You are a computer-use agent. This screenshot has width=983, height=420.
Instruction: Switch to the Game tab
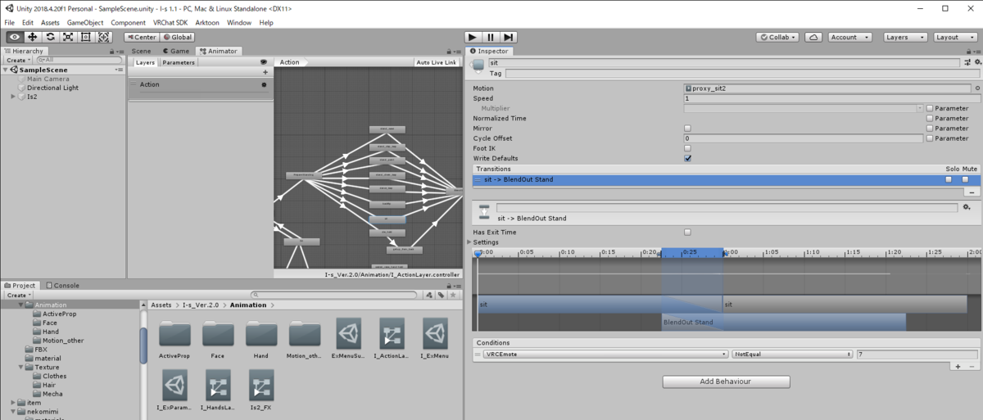click(x=175, y=51)
